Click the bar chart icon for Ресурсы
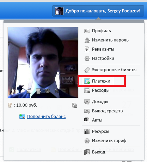The image size is (147, 162). [x=87, y=132]
